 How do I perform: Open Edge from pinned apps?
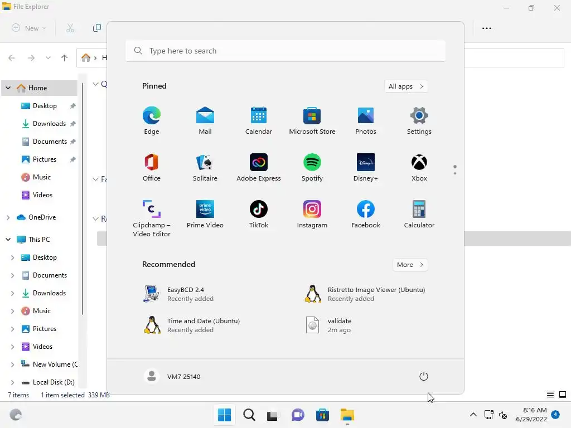tap(152, 121)
